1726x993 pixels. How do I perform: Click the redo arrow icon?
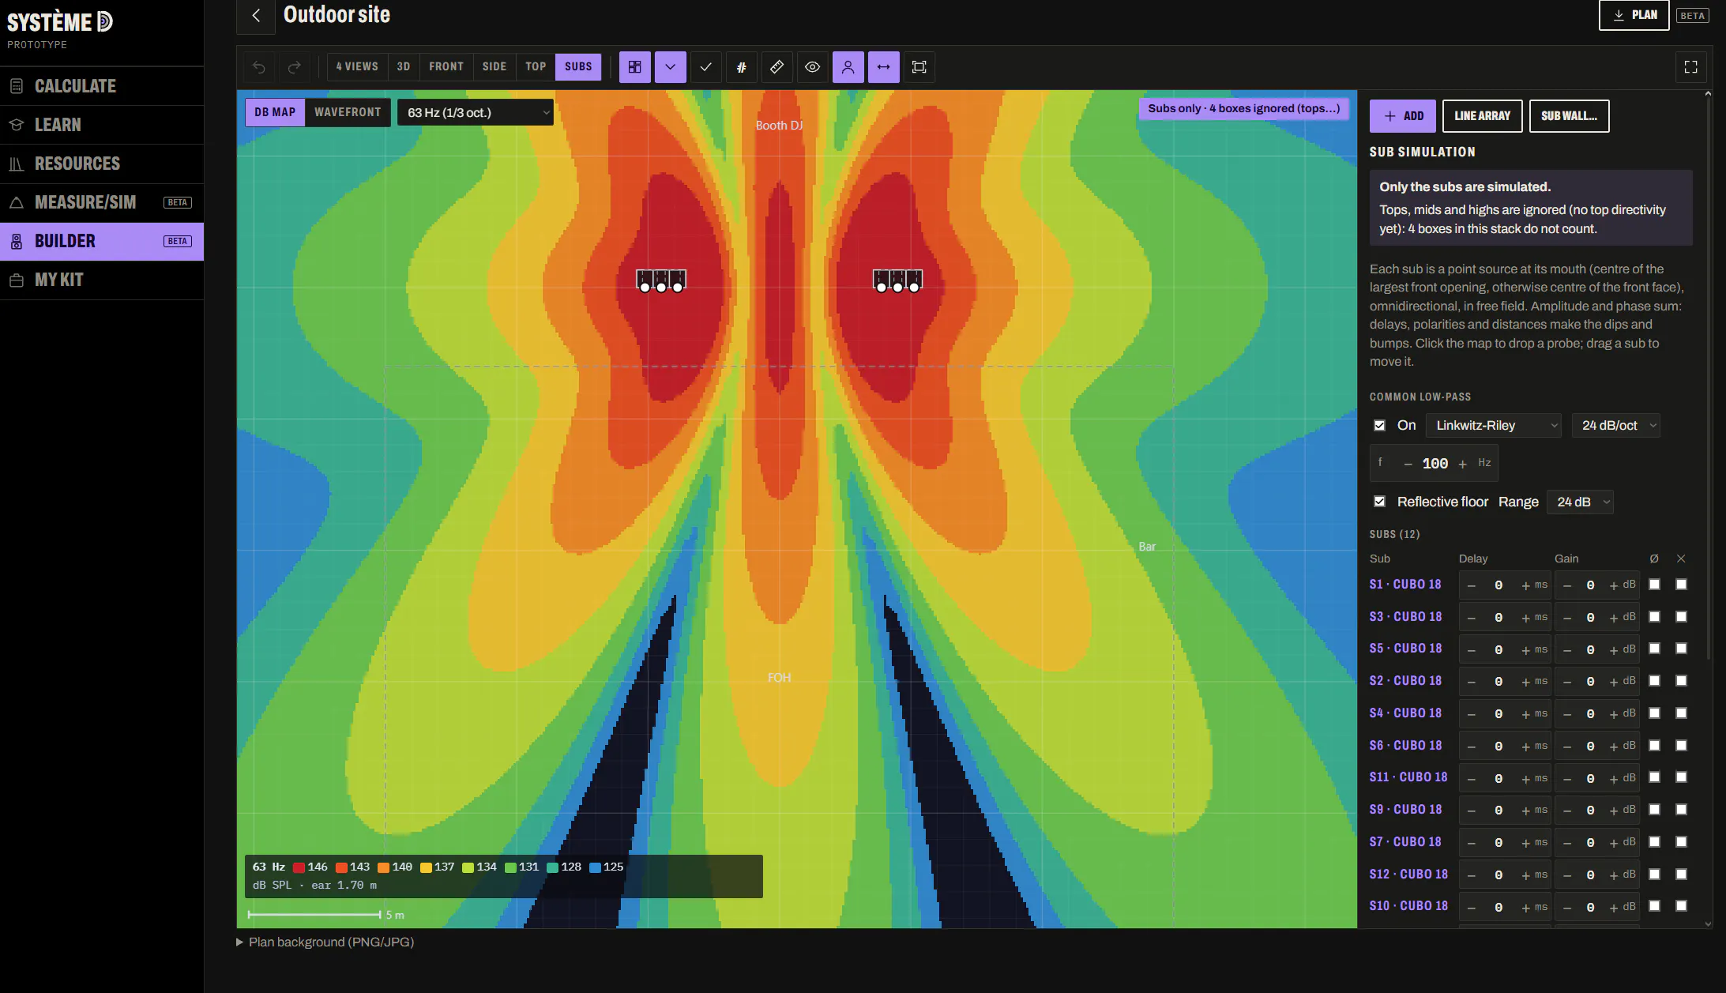294,67
